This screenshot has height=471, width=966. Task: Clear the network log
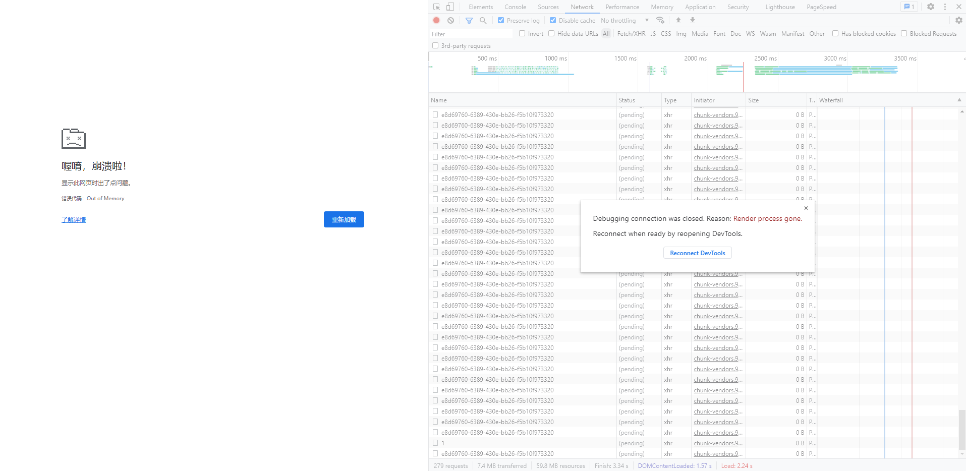coord(450,20)
